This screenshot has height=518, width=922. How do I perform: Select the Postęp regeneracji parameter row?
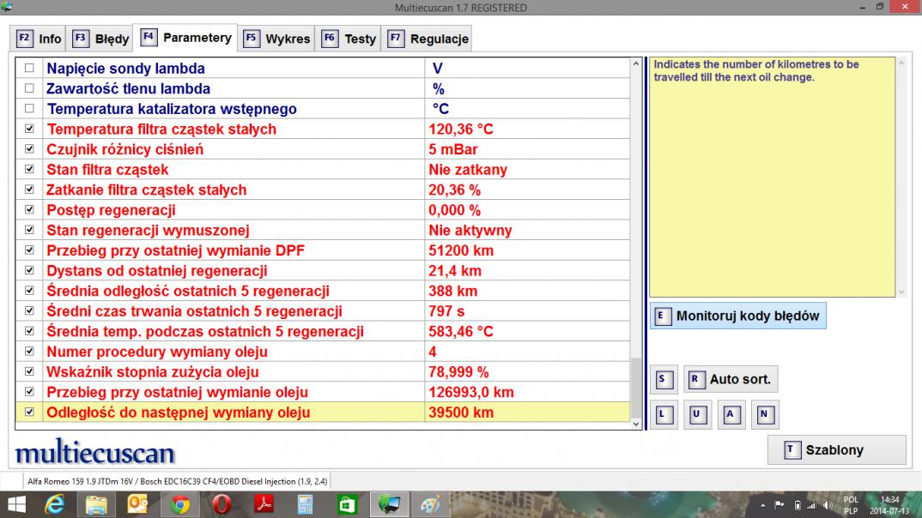[111, 210]
